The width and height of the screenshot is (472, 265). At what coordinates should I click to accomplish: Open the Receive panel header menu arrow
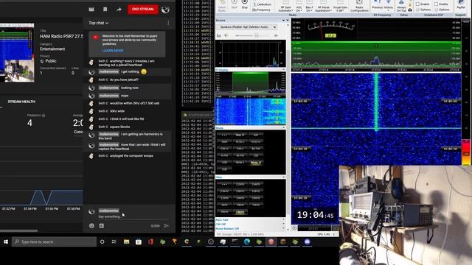(x=283, y=20)
